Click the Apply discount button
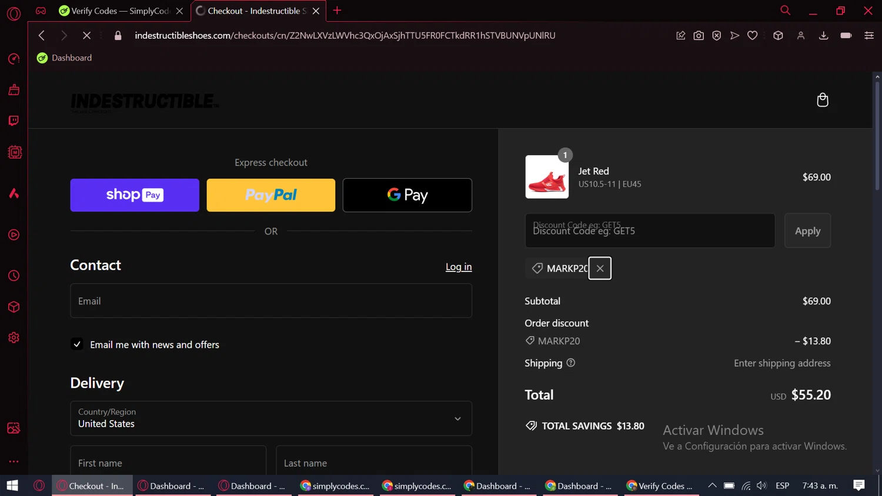882x496 pixels. coord(807,231)
